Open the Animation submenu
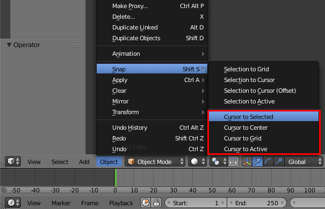The width and height of the screenshot is (325, 209). click(152, 54)
